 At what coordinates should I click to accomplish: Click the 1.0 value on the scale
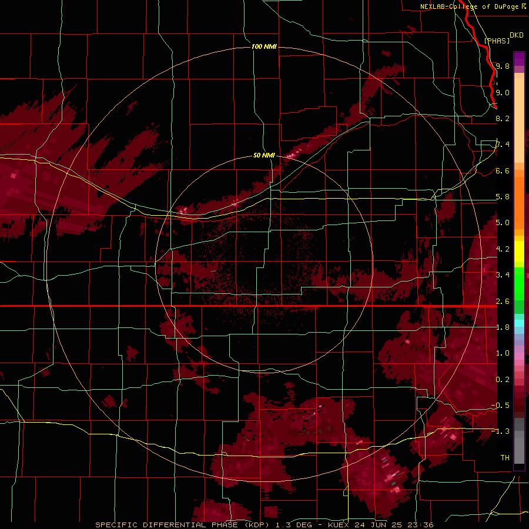tap(503, 353)
